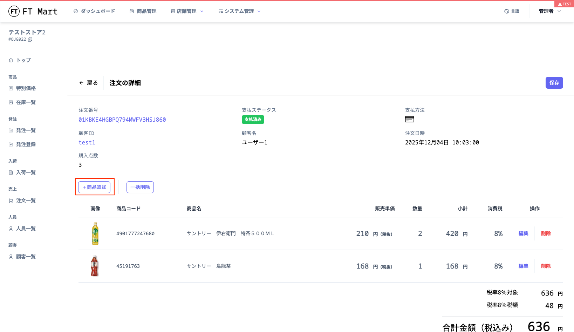Click the 特茶 green bottle thumbnail

click(x=95, y=233)
